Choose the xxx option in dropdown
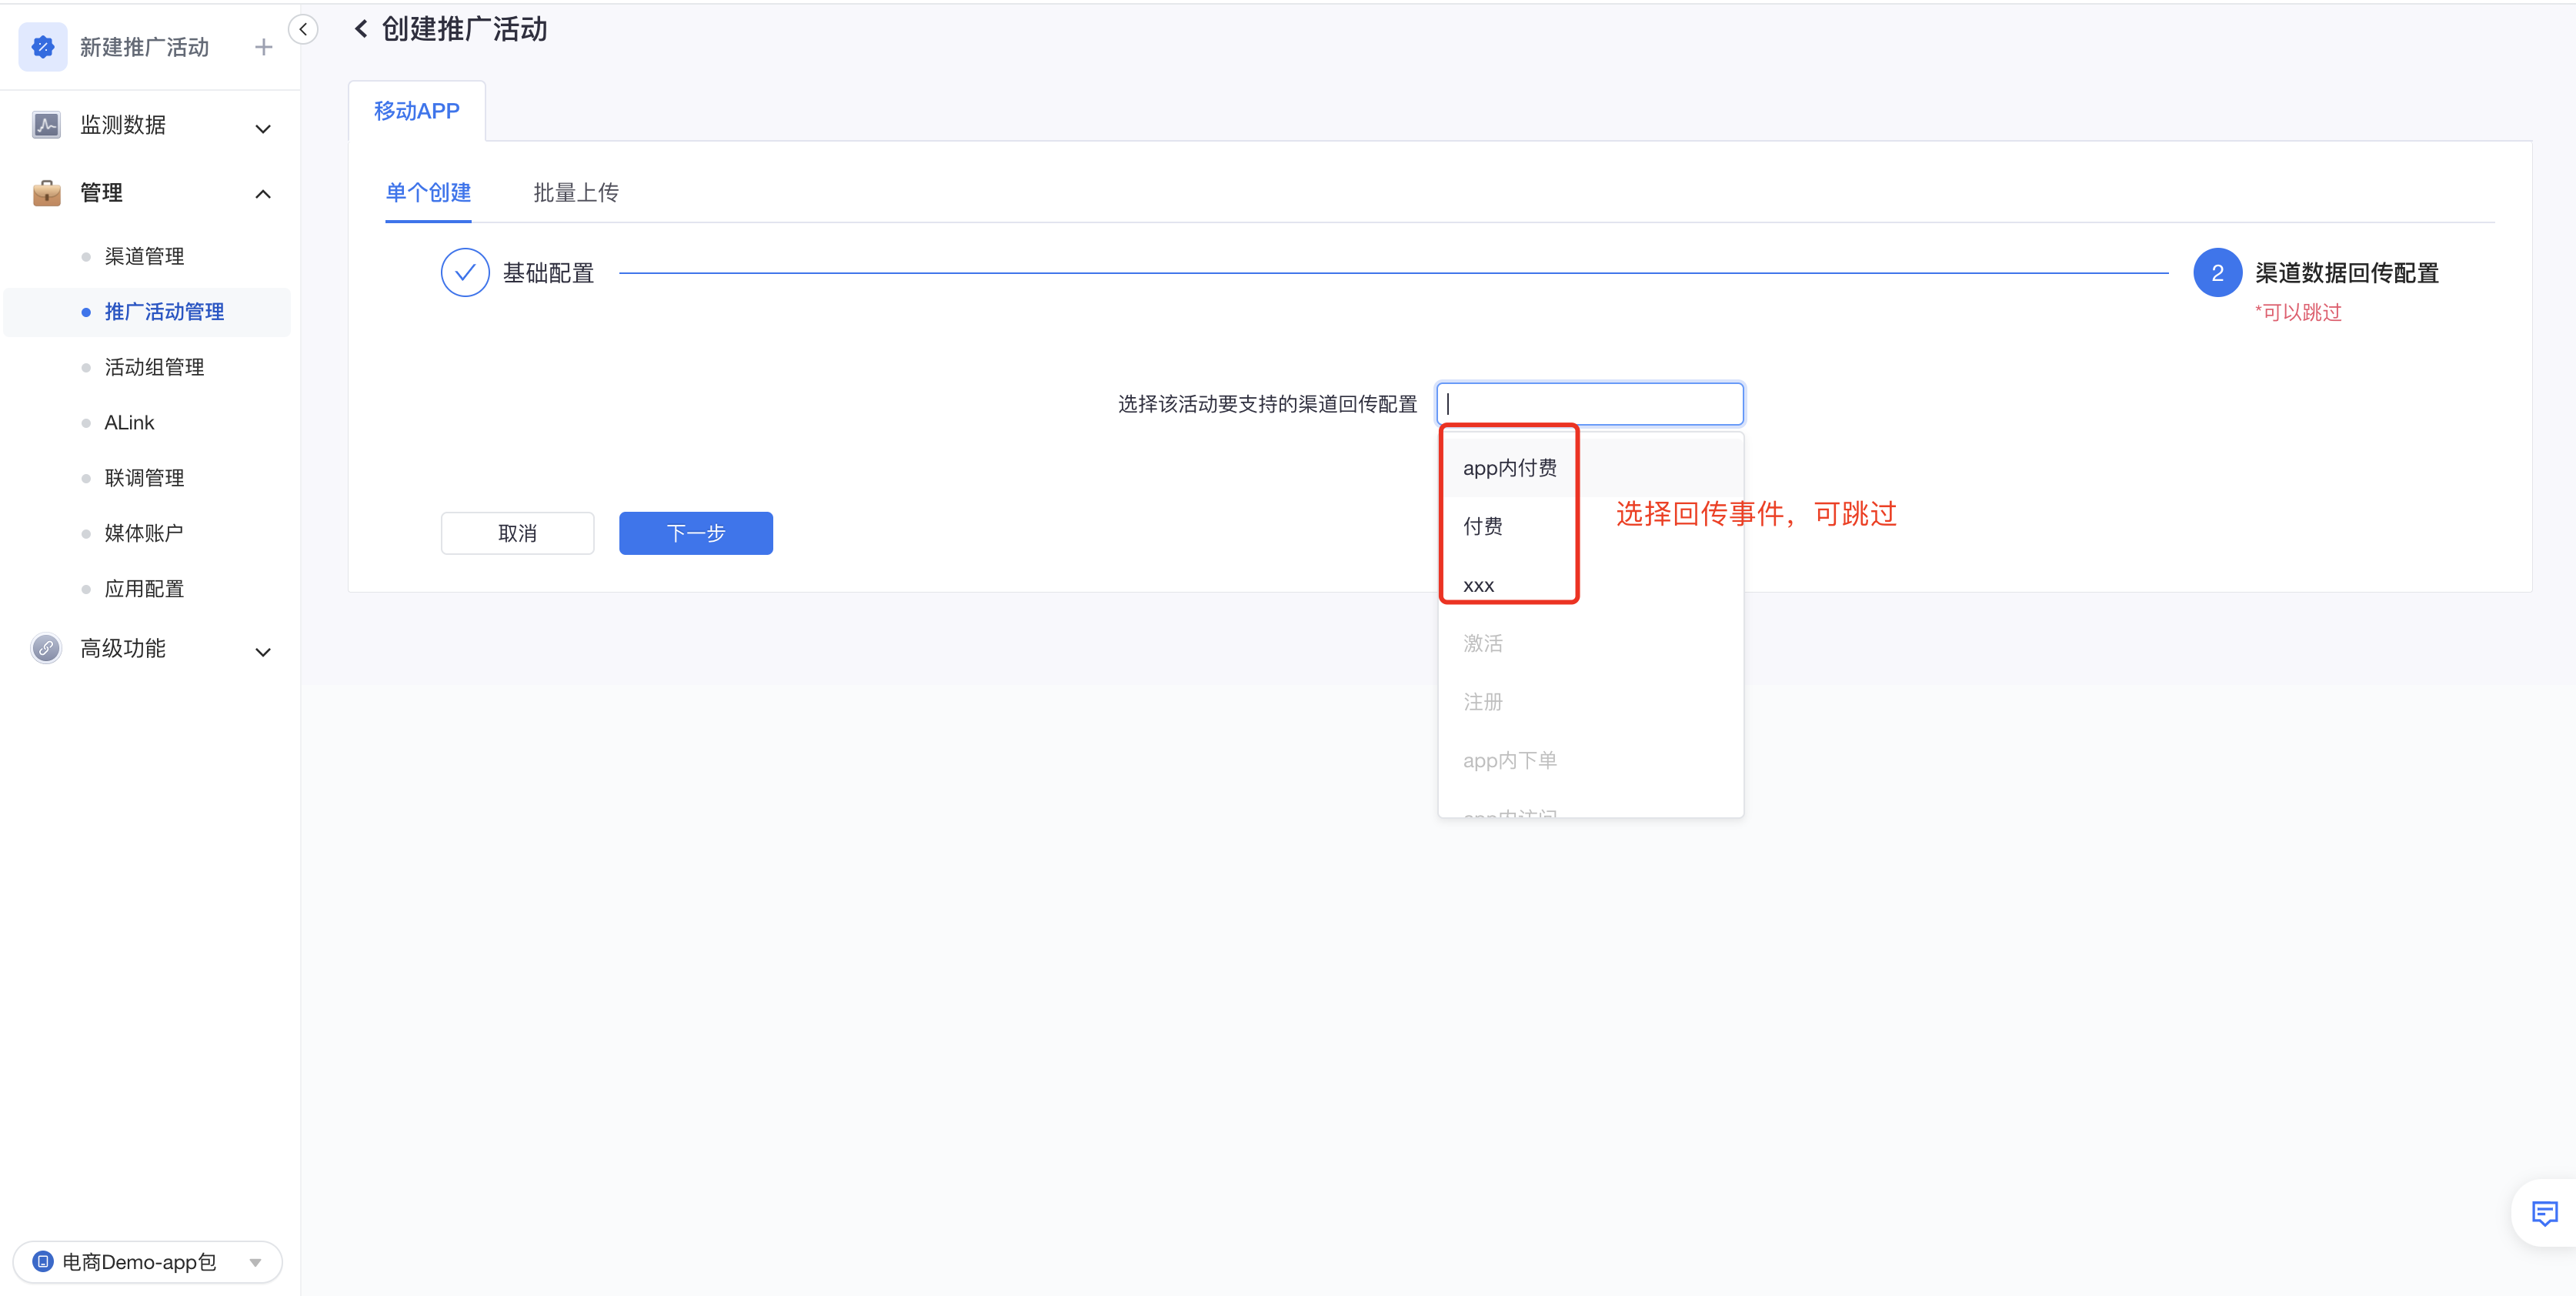 pyautogui.click(x=1590, y=584)
